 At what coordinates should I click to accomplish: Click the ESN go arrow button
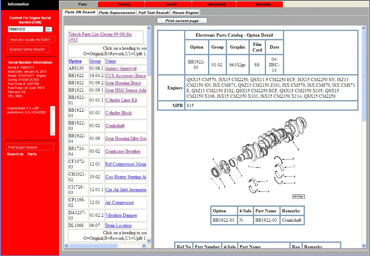49,29
